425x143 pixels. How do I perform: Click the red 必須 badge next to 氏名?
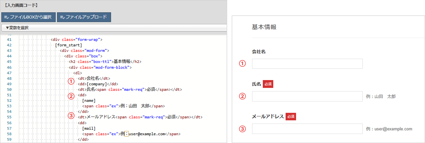pos(268,84)
